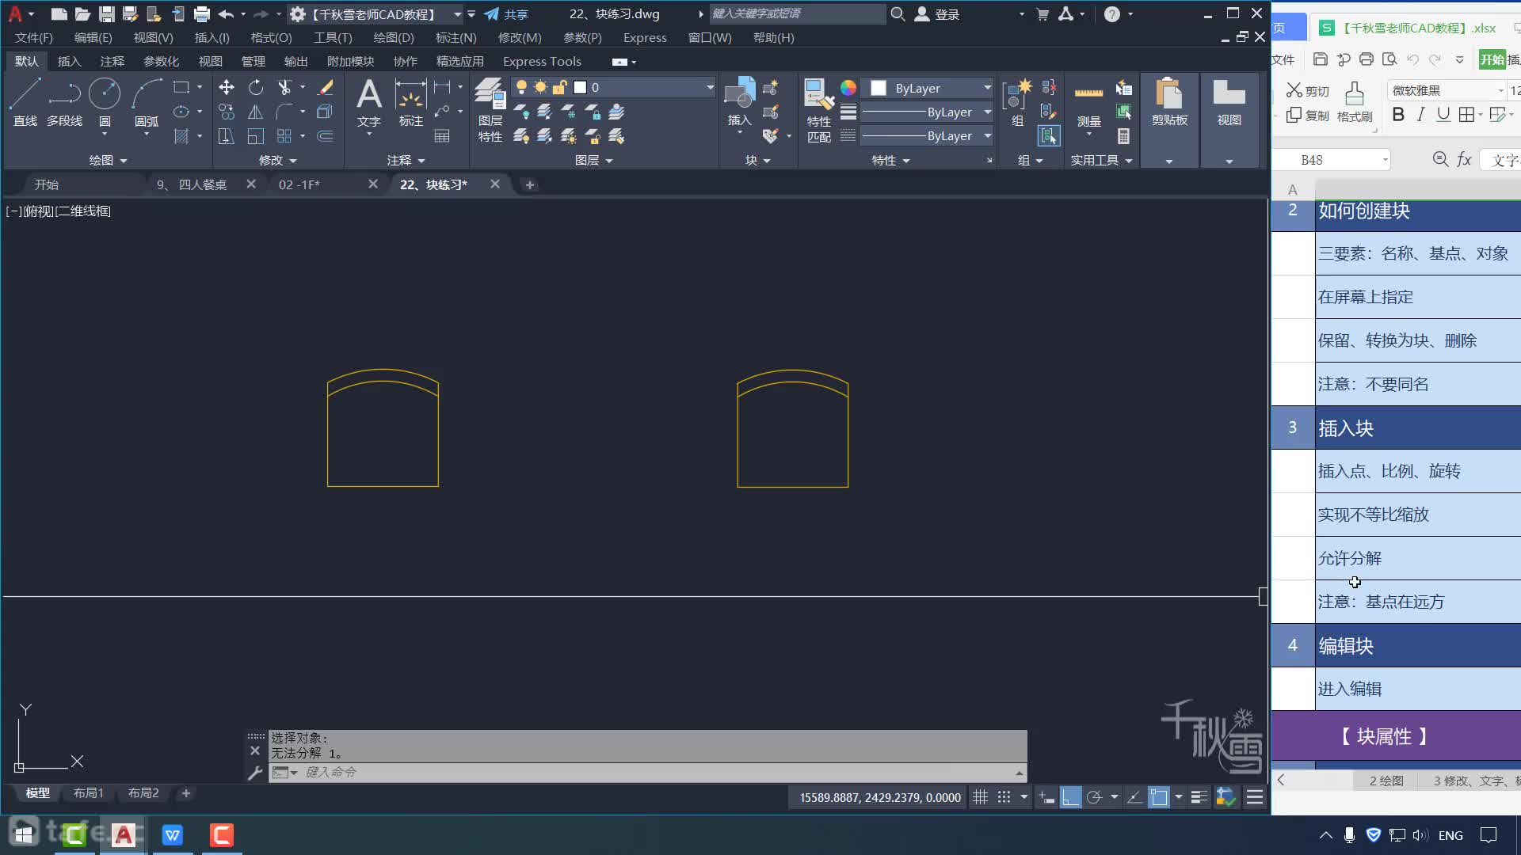1521x855 pixels.
Task: Select the Line (直线) drawing tool
Action: point(25,102)
